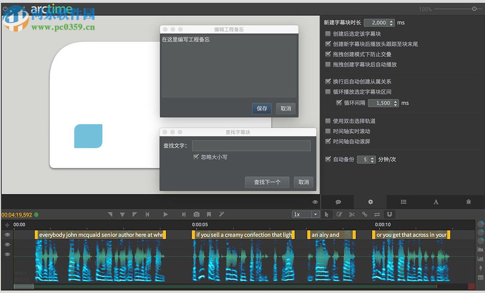The image size is (485, 293).
Task: Toggle visibility of the first timeline track
Action: click(7, 235)
